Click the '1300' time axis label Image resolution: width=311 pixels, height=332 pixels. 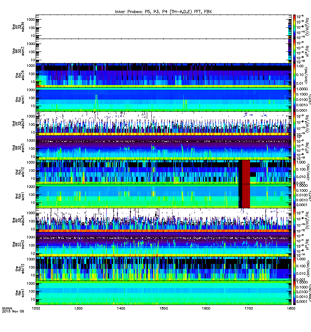click(x=78, y=308)
